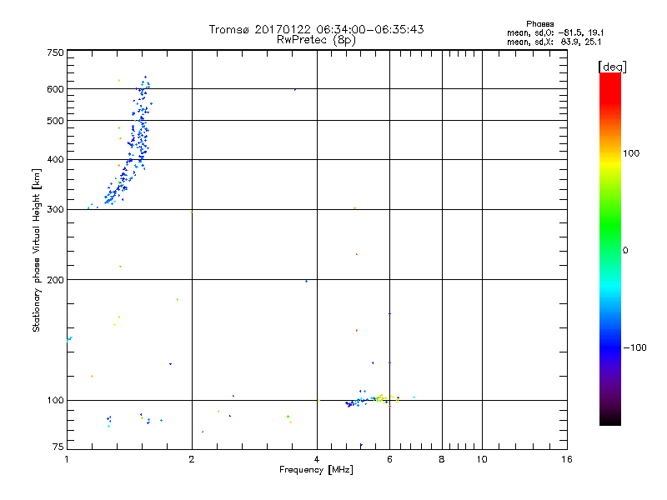The width and height of the screenshot is (667, 500).
Task: Click the "100" label beside the color bar
Action: (x=631, y=153)
